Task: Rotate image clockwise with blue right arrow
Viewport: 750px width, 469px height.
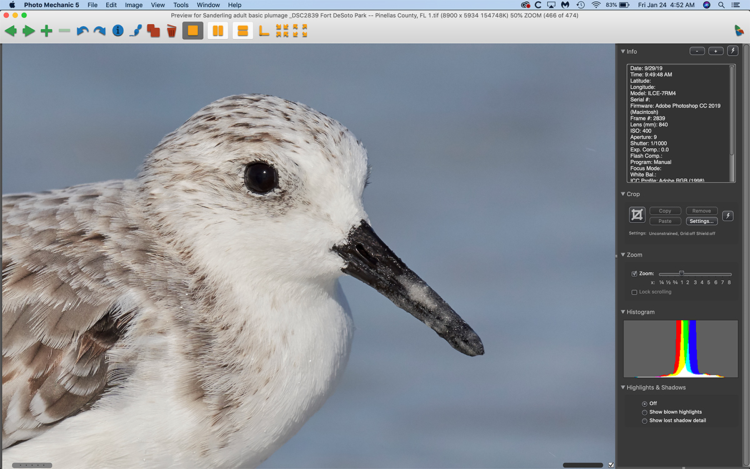Action: coord(99,31)
